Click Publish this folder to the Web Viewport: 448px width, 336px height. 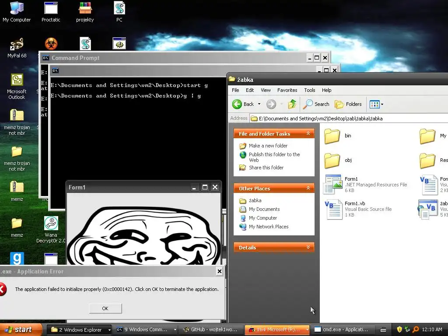(x=274, y=157)
